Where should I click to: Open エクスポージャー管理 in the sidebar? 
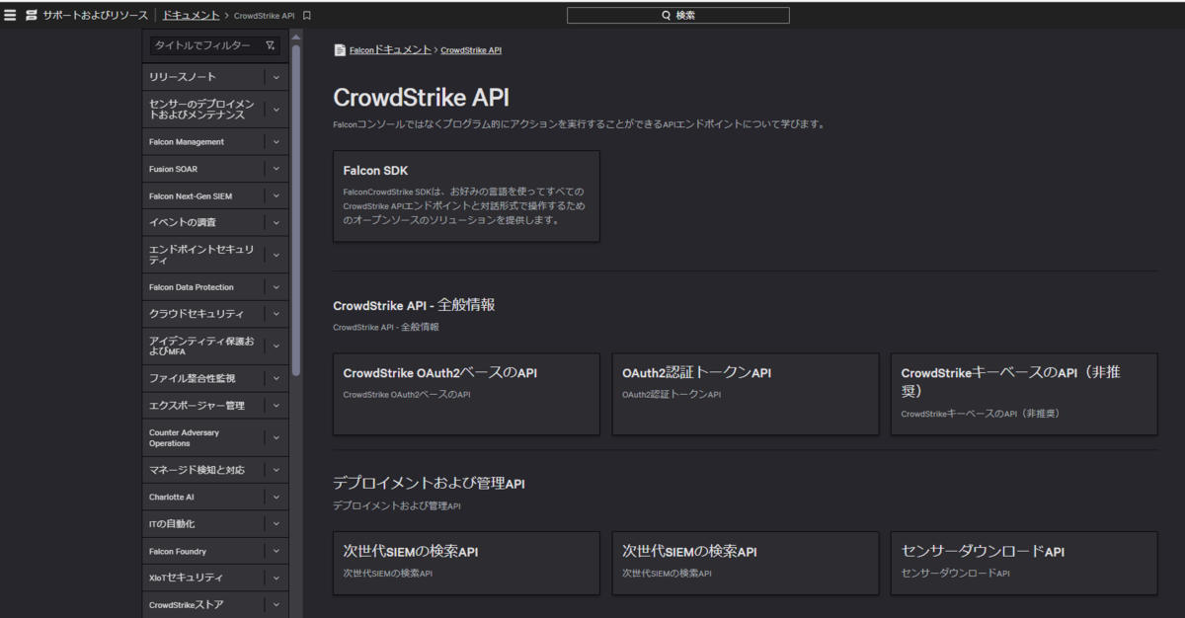coord(197,405)
